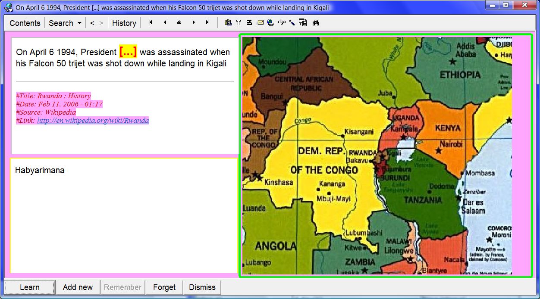540x299 pixels.
Task: Click the Forget button
Action: coord(164,287)
